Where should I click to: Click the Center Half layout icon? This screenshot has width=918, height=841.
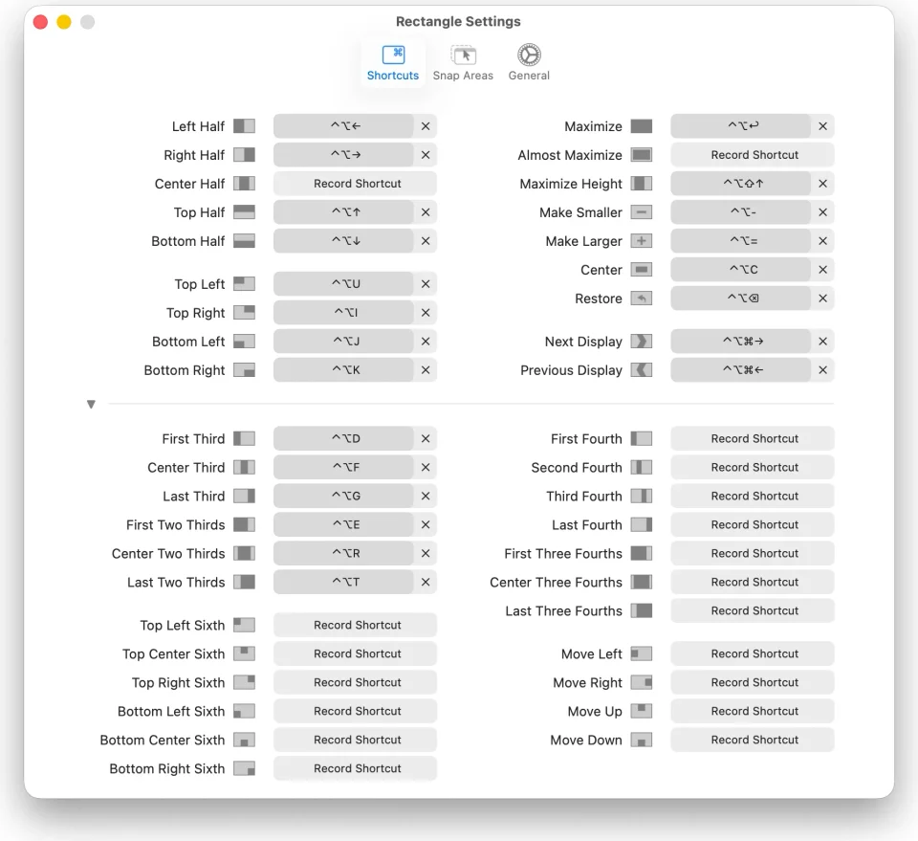pos(244,184)
